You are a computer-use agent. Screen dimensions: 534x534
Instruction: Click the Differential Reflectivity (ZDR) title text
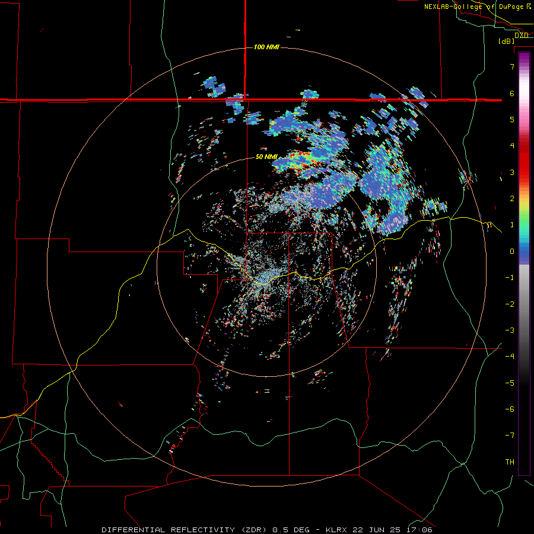click(186, 530)
